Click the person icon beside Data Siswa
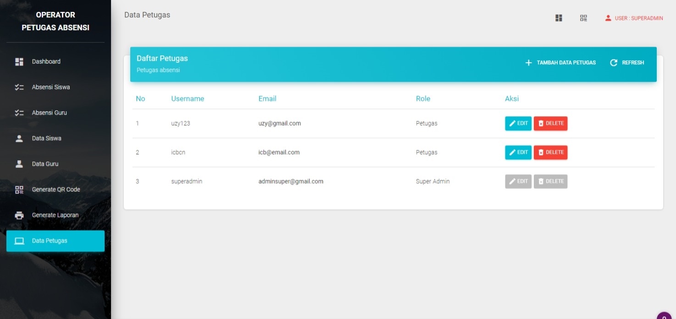Viewport: 676px width, 319px height. click(x=19, y=138)
